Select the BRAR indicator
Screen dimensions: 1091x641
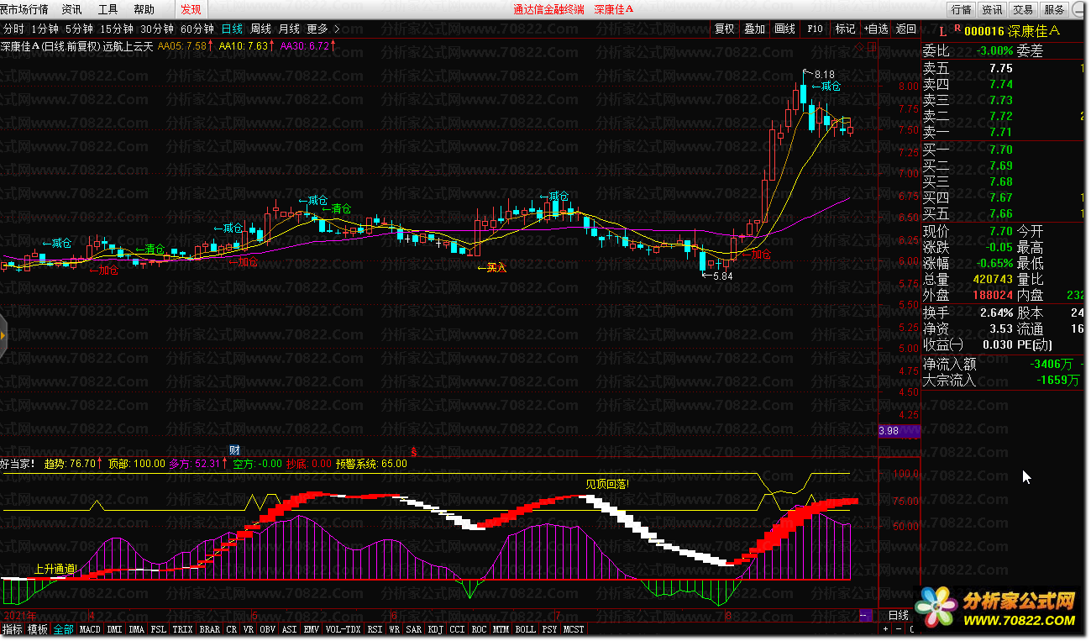pyautogui.click(x=210, y=629)
